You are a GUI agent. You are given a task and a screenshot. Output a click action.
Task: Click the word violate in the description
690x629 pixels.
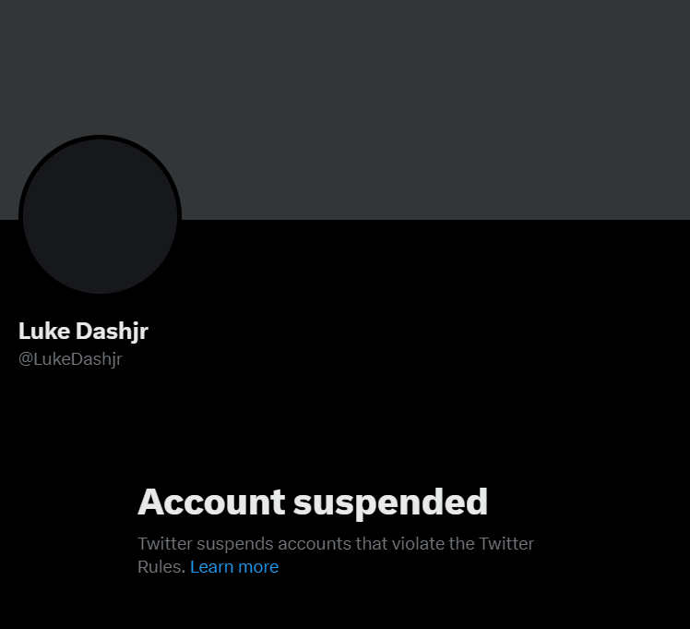tap(418, 543)
